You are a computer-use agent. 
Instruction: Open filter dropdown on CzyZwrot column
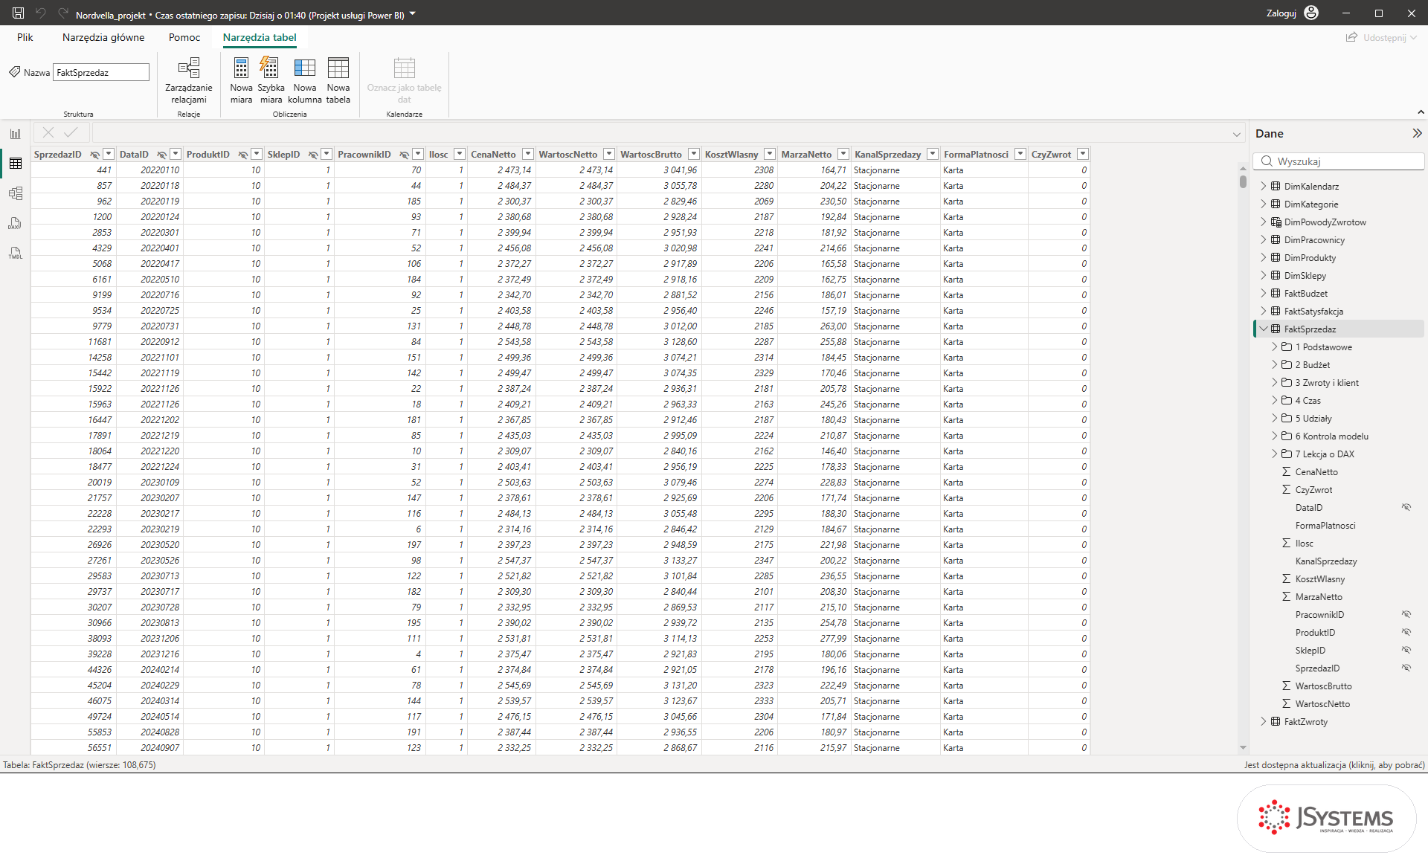[x=1083, y=154]
